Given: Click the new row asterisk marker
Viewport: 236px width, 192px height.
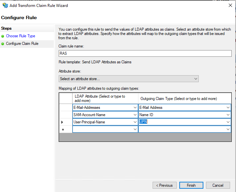Looking at the screenshot, I should tap(63, 130).
